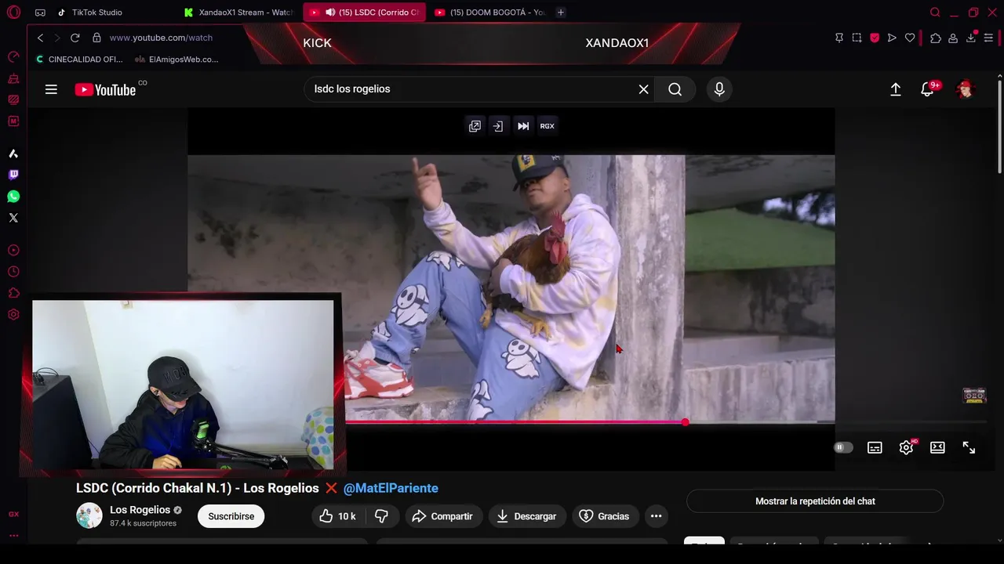Click the video overlay enter-arrow icon

[x=498, y=126]
